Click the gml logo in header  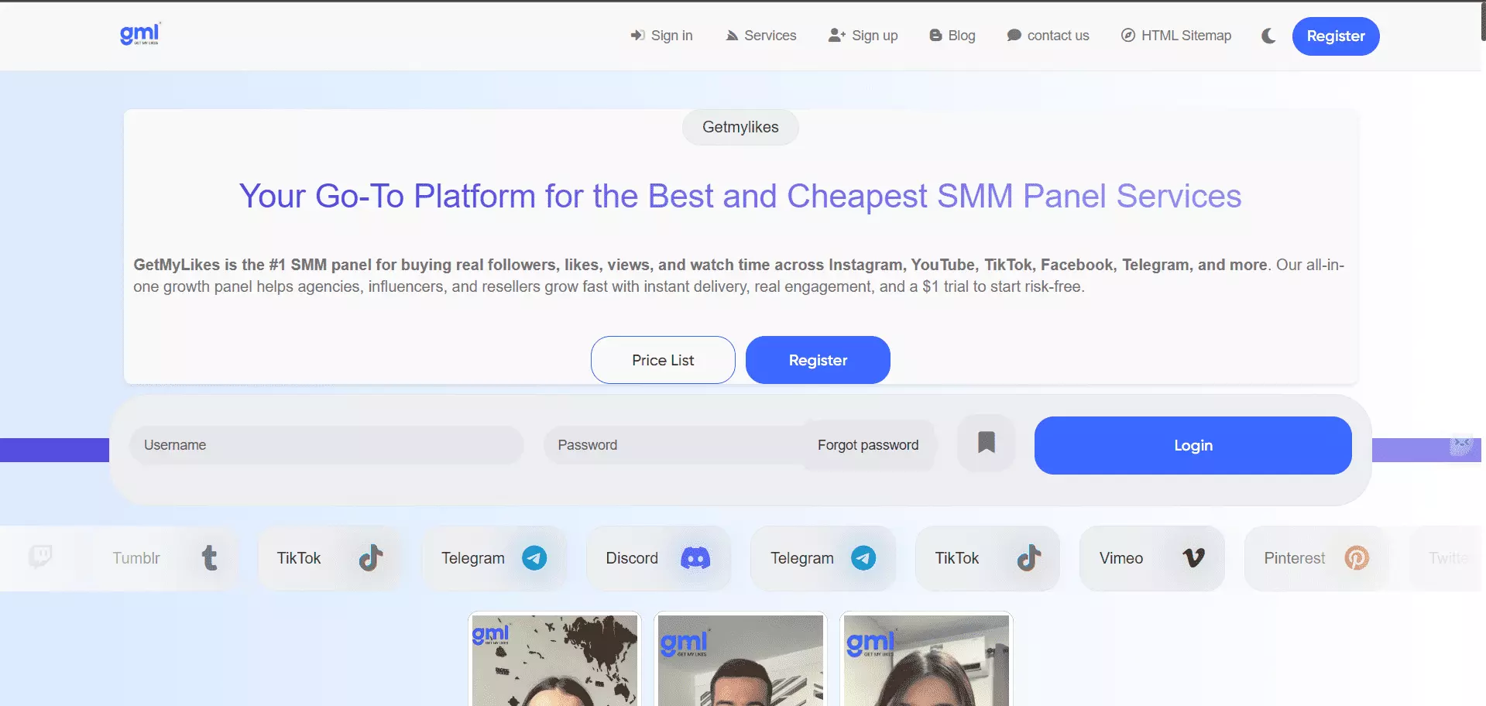pyautogui.click(x=140, y=34)
